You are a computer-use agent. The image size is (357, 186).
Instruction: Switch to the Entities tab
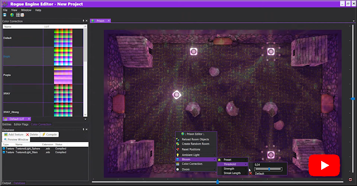pos(7,124)
